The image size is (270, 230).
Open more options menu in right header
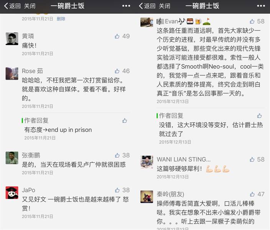[261, 6]
